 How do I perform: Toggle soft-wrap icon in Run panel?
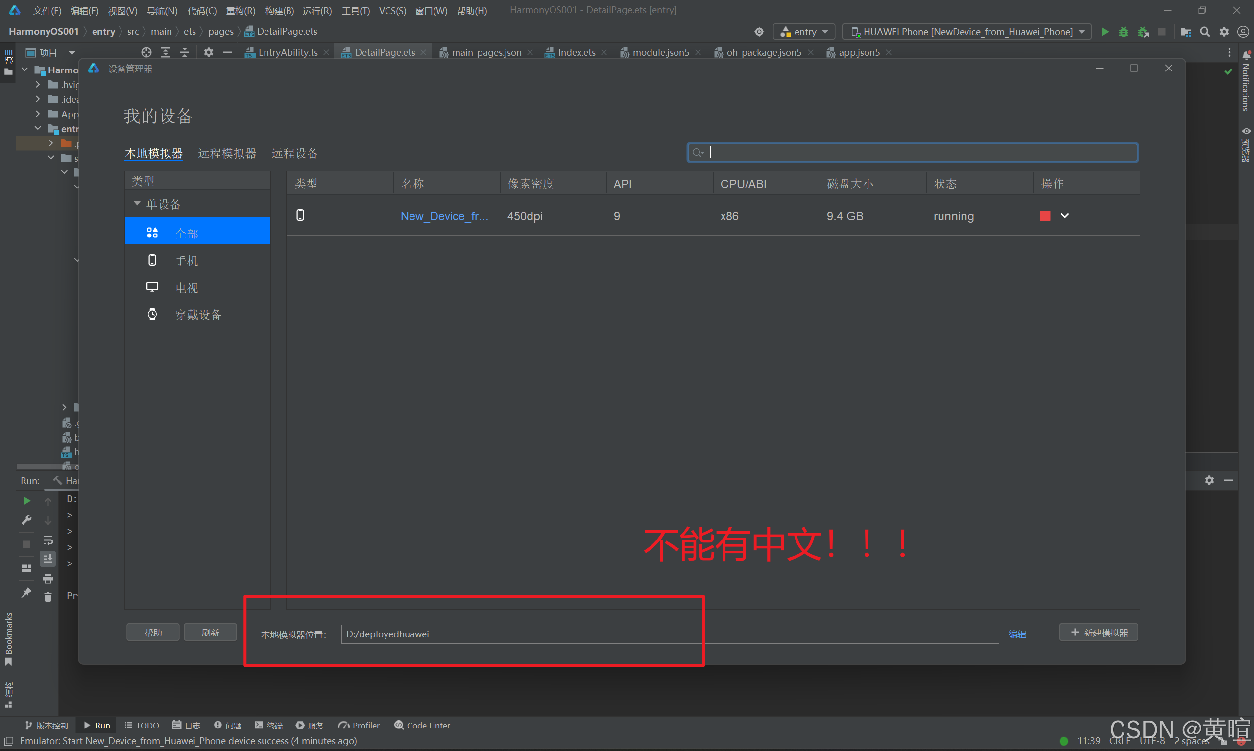[48, 540]
